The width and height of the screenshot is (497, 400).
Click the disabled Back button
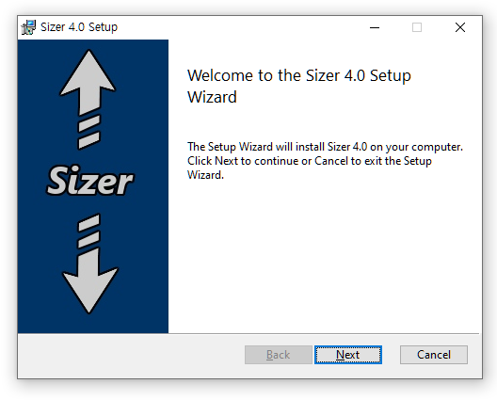(x=279, y=355)
